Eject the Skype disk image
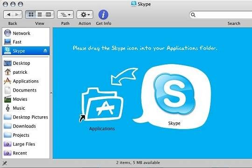 (x=45, y=51)
